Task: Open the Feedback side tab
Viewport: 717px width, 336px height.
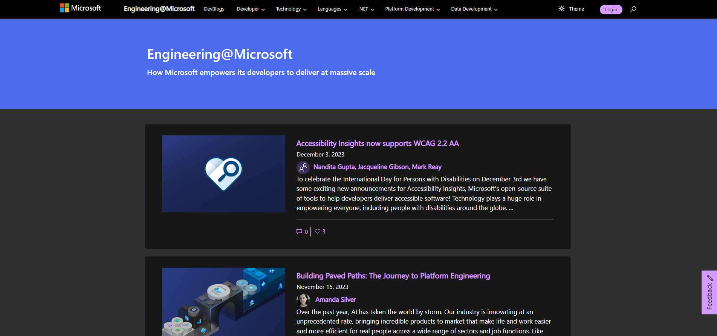Action: click(x=709, y=292)
